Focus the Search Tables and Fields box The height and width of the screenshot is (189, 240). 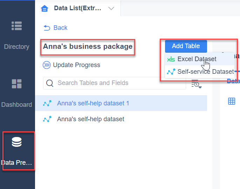click(115, 83)
